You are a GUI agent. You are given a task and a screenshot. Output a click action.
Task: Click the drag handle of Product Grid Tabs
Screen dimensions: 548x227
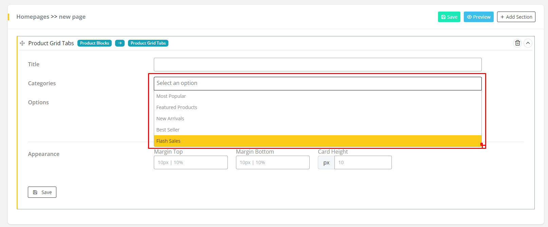click(x=22, y=43)
